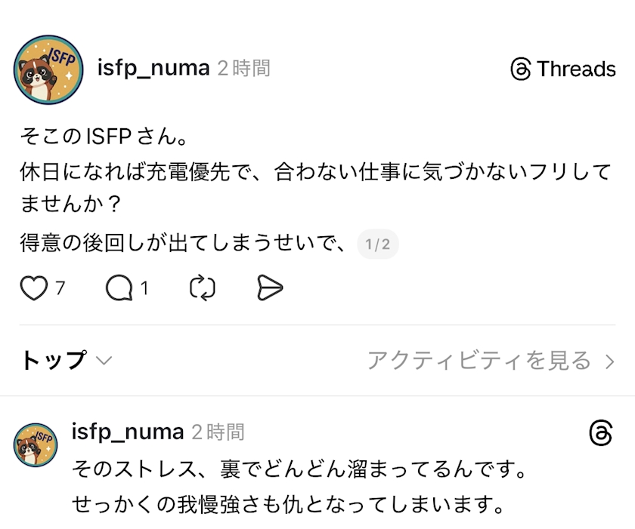Open small isfp_numa avatar on reply
Screen dimensions: 635x529
(x=36, y=444)
